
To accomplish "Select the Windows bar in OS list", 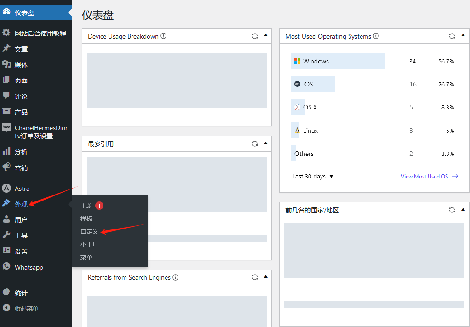I will [338, 61].
